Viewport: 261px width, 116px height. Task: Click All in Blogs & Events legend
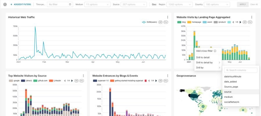pos(160,81)
